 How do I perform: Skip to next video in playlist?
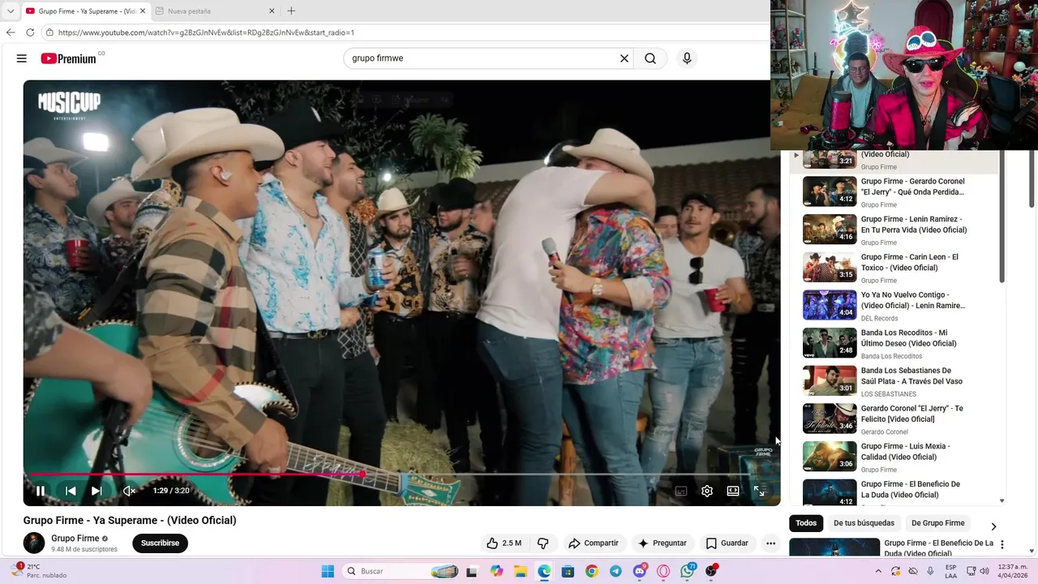(x=97, y=491)
